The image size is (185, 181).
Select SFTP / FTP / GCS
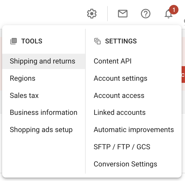point(133,147)
